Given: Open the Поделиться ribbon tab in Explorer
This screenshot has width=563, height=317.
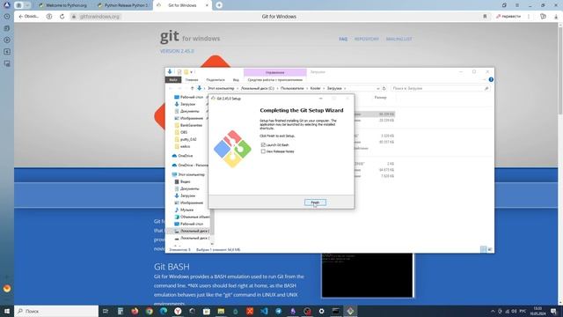Looking at the screenshot, I should [x=216, y=80].
